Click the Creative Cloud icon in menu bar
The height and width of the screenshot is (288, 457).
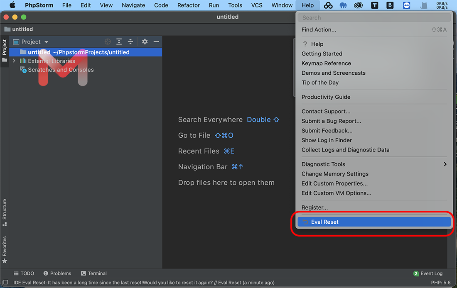[x=359, y=5]
